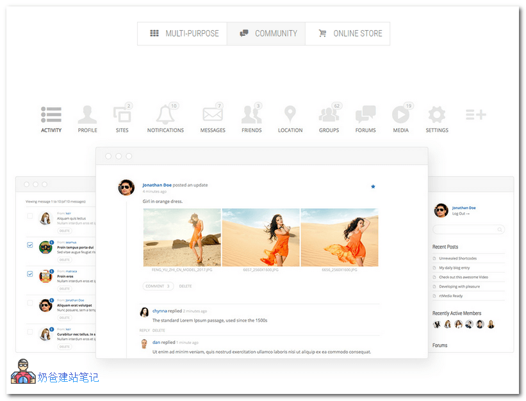The height and width of the screenshot is (401, 526).
Task: Open the Notifications bell icon
Action: [165, 115]
